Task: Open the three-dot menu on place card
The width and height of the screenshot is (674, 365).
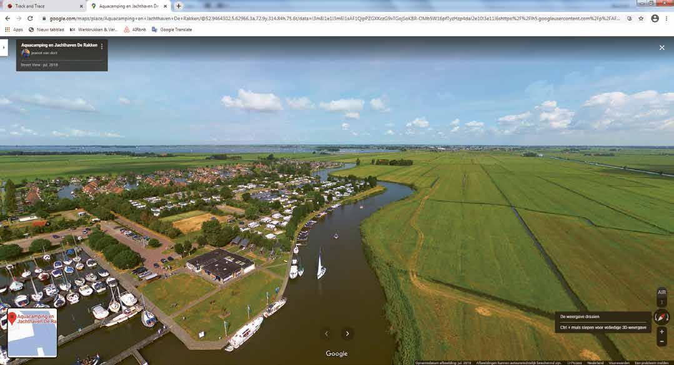Action: point(102,46)
